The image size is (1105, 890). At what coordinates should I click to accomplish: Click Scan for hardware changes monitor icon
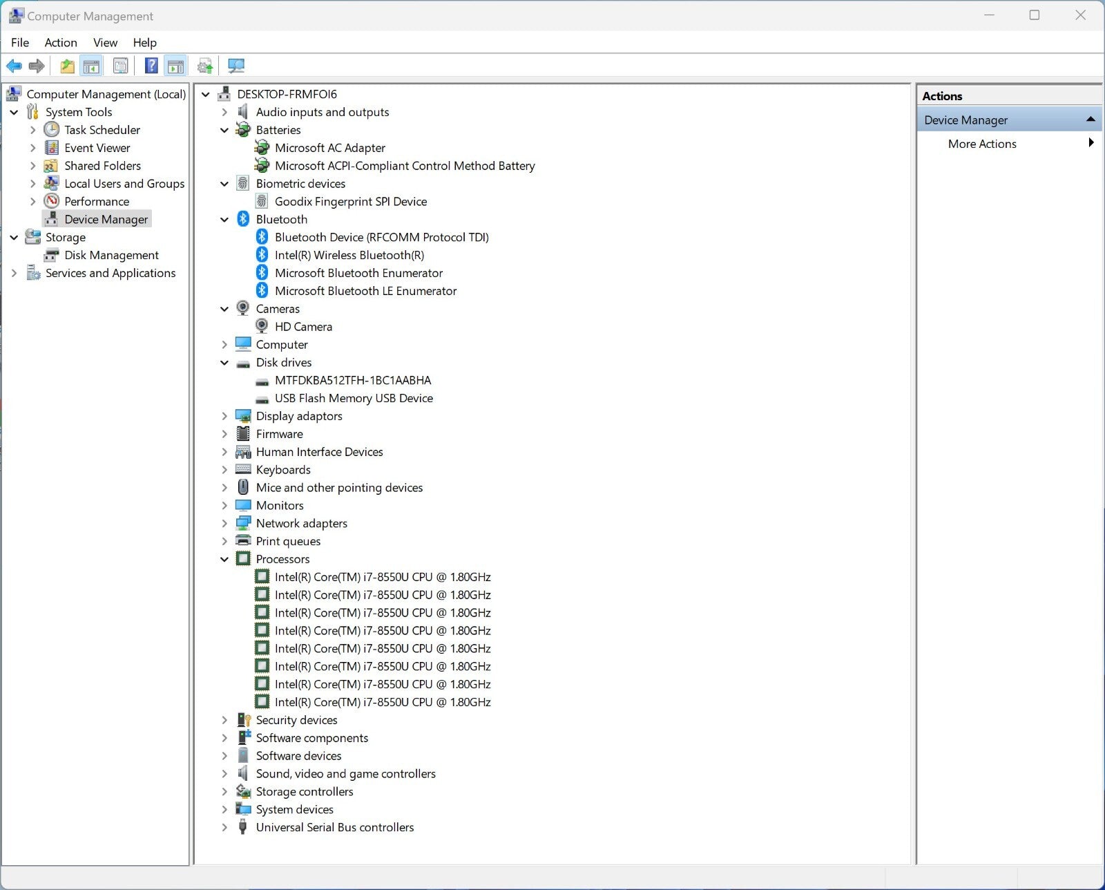pyautogui.click(x=236, y=66)
